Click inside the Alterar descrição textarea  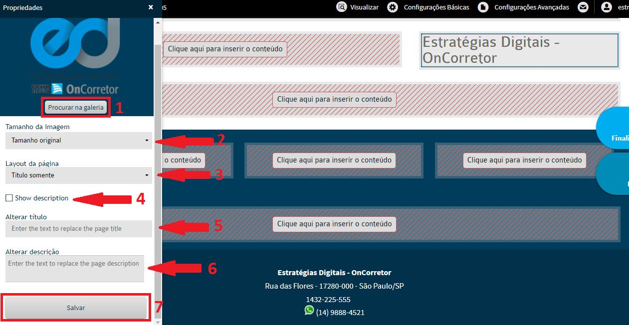[75, 269]
